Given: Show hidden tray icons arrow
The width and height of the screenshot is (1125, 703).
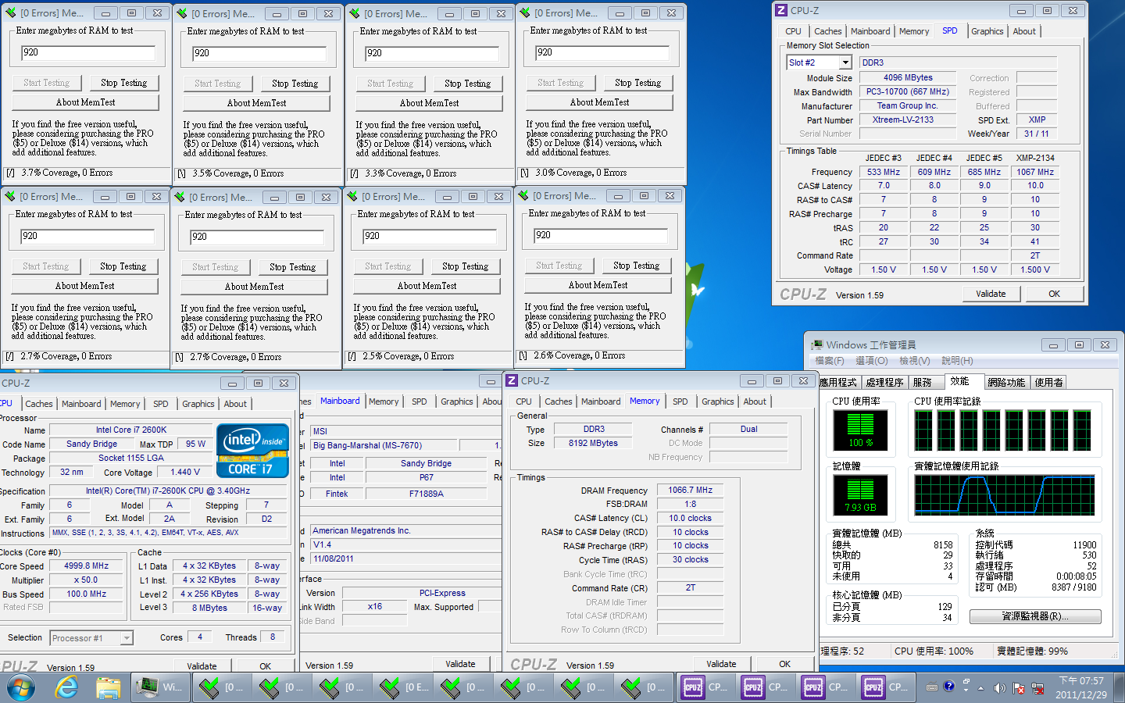Looking at the screenshot, I should (x=982, y=688).
